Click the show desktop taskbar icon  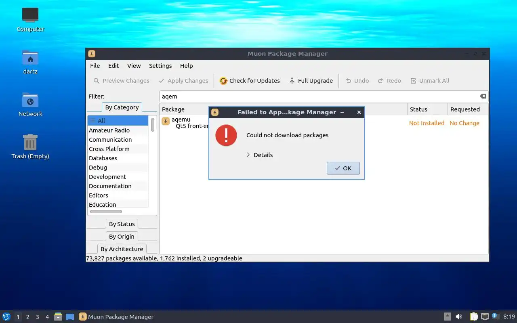tap(70, 317)
